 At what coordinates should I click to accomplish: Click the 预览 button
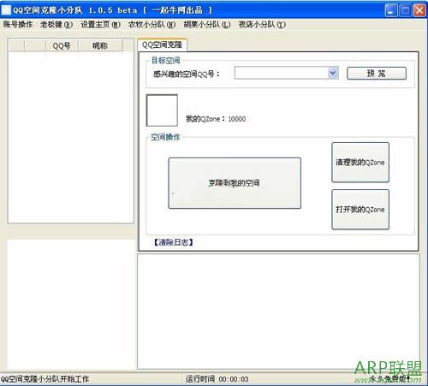coord(377,74)
